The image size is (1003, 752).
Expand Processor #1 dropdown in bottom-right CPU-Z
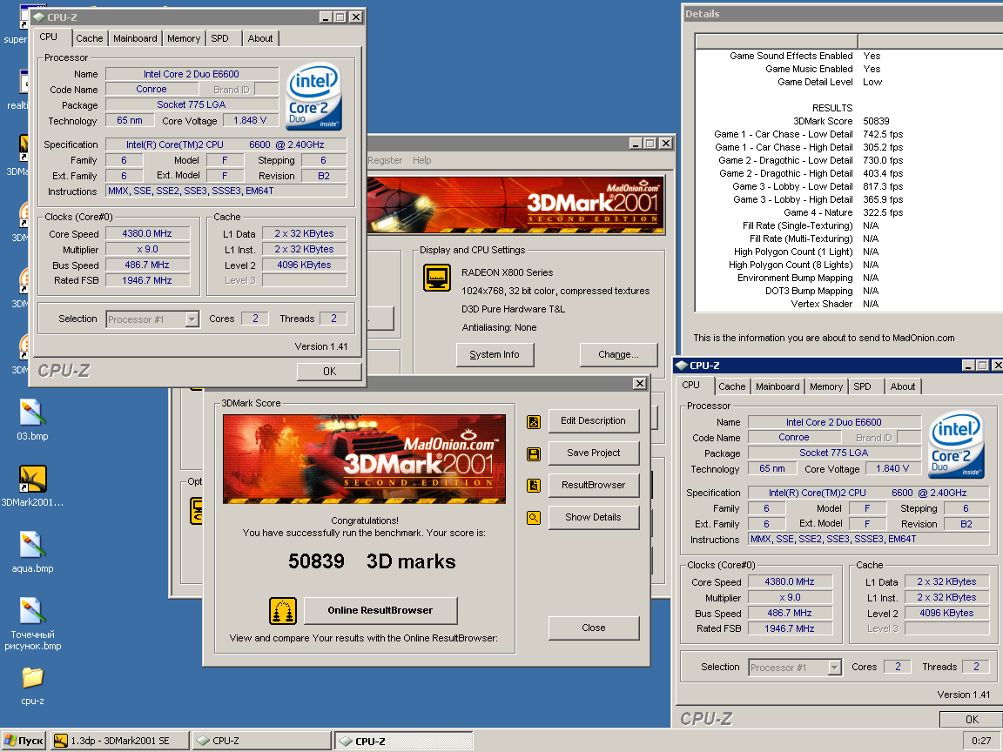click(834, 668)
